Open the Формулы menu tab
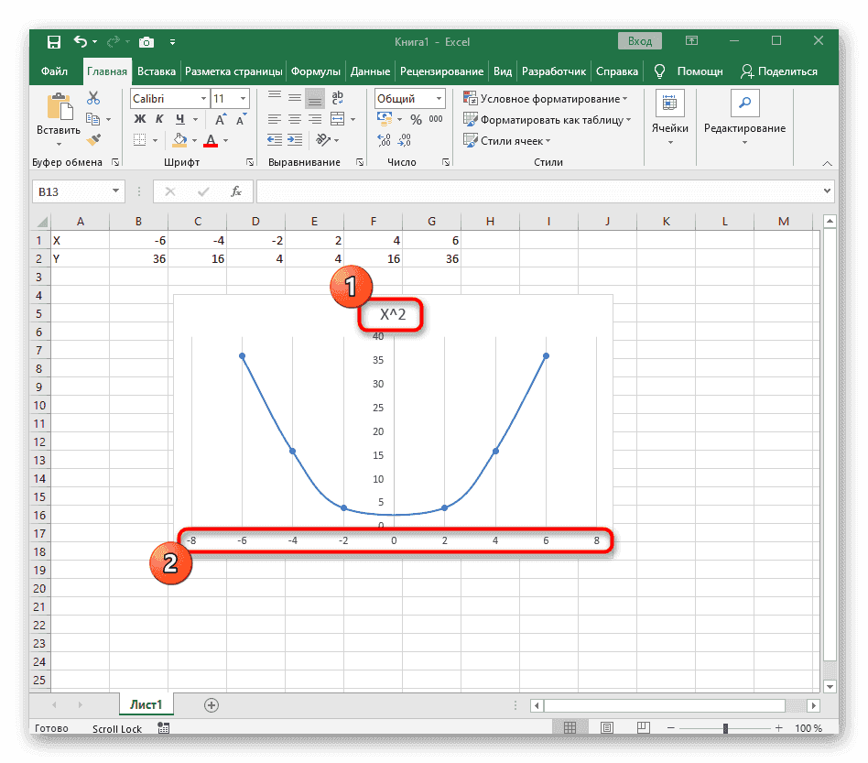Viewport: 868px width, 763px height. tap(316, 71)
